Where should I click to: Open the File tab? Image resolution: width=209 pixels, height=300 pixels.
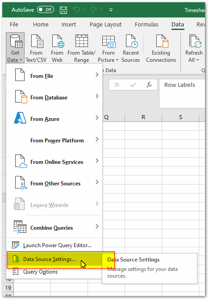tap(14, 25)
